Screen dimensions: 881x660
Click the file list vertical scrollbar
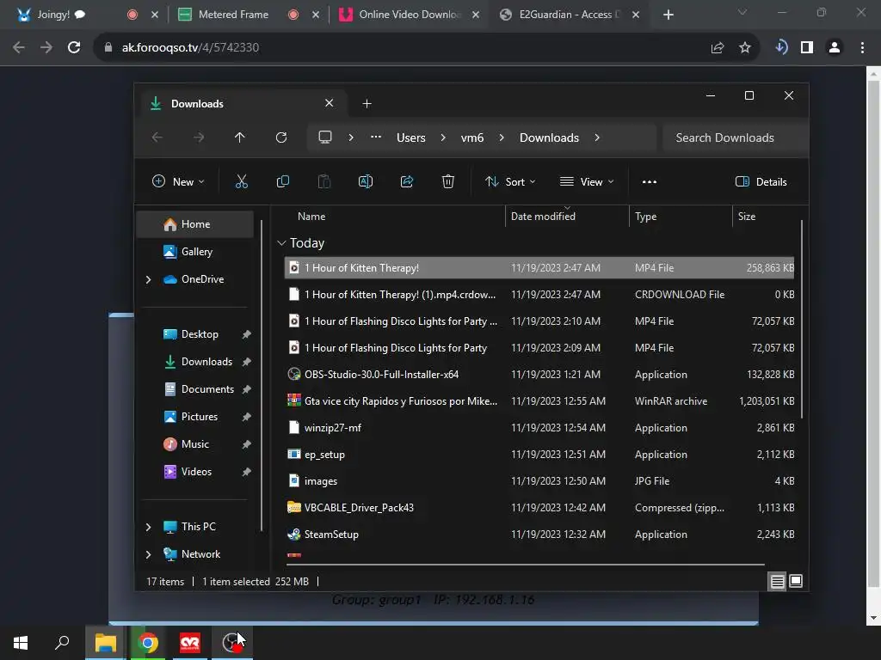click(802, 319)
